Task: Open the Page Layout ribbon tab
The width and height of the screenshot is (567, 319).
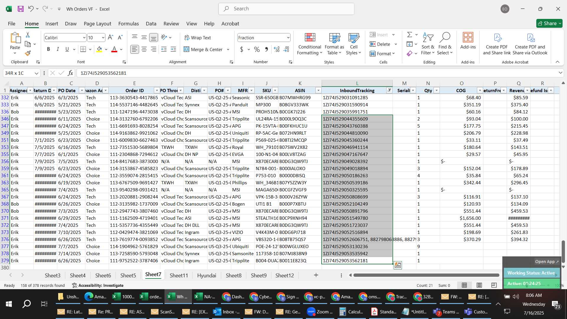Action: click(97, 24)
